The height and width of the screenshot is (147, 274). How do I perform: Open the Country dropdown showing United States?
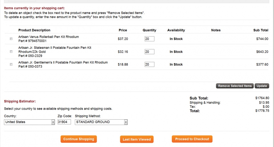click(29, 122)
